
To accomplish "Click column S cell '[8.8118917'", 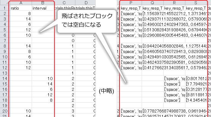I will [x=196, y=95].
